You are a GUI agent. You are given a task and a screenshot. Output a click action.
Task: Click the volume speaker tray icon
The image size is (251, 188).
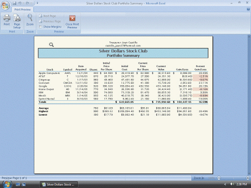point(232,184)
